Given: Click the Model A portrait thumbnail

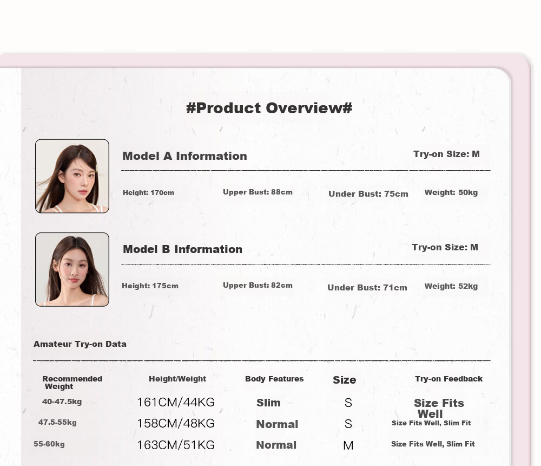Looking at the screenshot, I should [72, 176].
